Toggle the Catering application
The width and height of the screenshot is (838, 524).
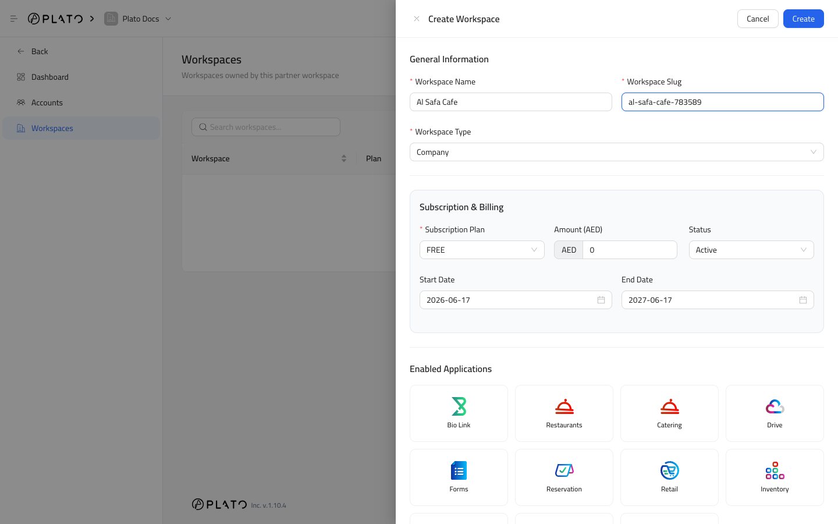click(669, 413)
